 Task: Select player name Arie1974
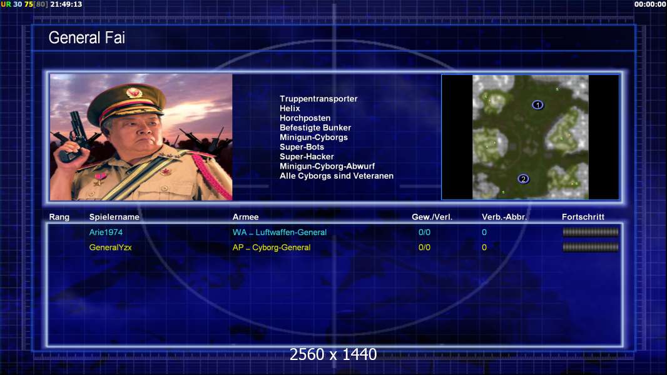(x=106, y=232)
